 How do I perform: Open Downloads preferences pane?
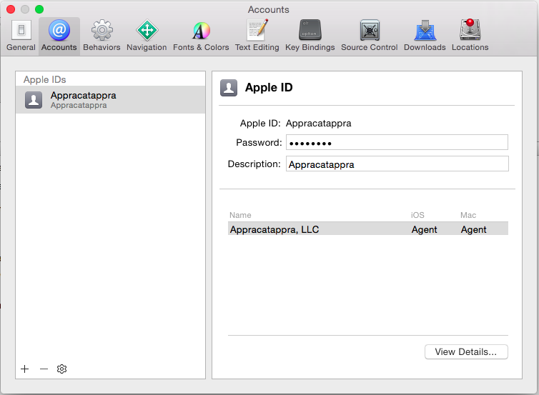(x=425, y=36)
